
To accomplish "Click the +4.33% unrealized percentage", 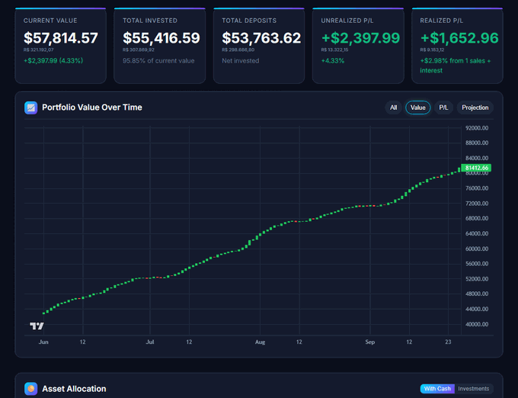I will pos(333,61).
